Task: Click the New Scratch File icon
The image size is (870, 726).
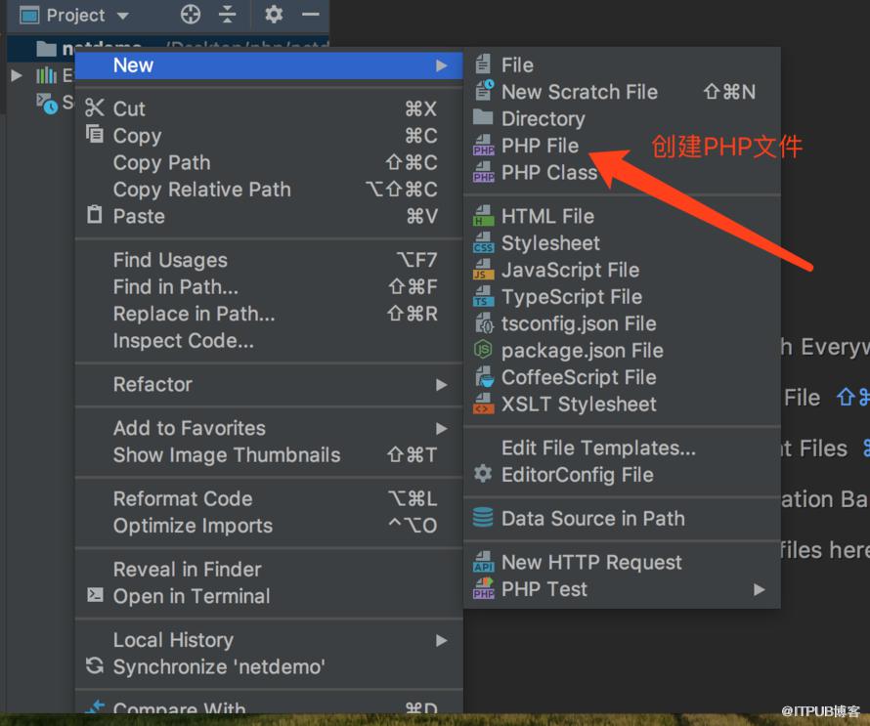Action: click(x=484, y=91)
